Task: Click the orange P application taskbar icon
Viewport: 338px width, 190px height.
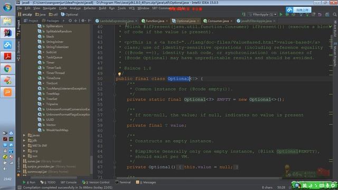Action: (x=7, y=93)
